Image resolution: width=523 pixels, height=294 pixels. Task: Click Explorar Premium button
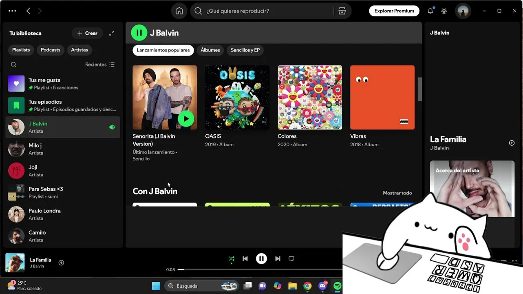click(x=394, y=11)
